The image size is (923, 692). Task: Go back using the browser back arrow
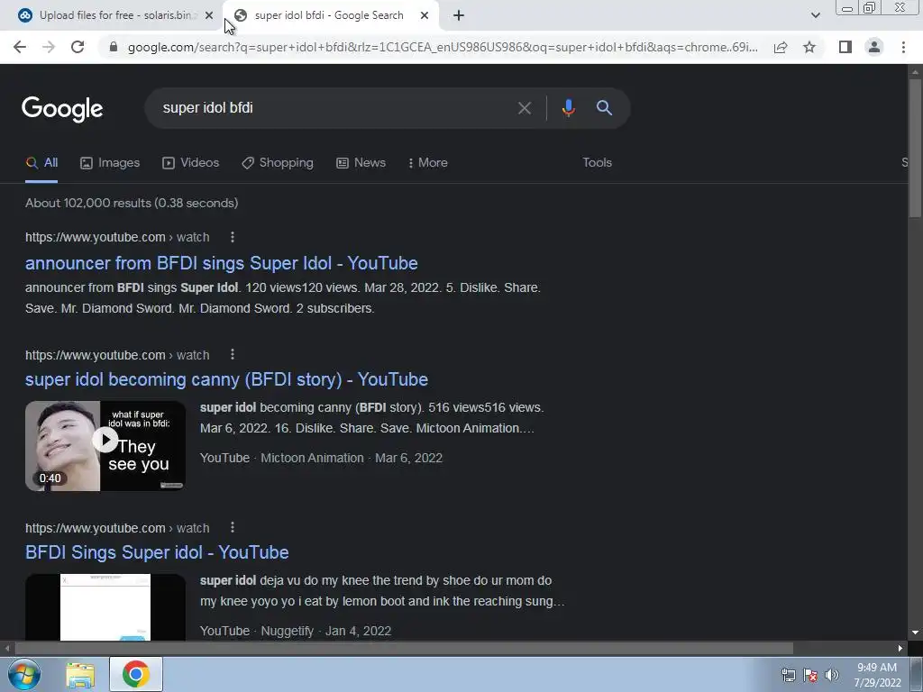pos(20,47)
